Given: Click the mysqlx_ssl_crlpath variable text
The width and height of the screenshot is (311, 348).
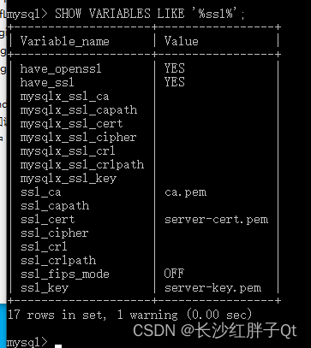Looking at the screenshot, I should [x=82, y=165].
